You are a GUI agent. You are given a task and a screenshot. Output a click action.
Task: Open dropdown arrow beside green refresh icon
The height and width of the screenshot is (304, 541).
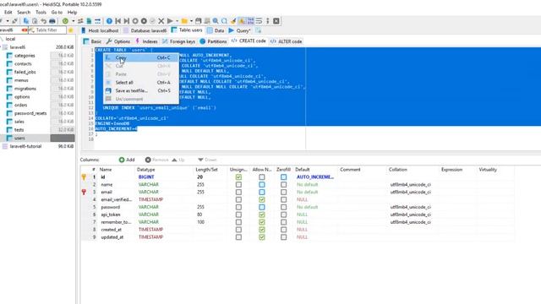pyautogui.click(x=74, y=21)
